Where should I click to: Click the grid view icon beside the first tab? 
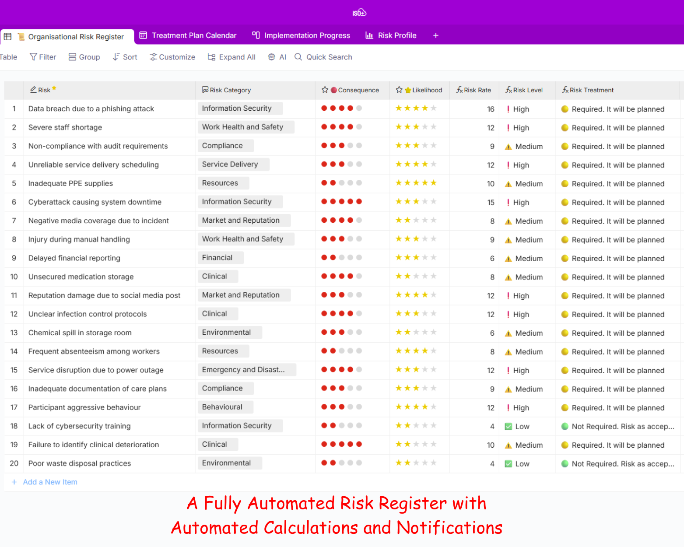click(8, 37)
